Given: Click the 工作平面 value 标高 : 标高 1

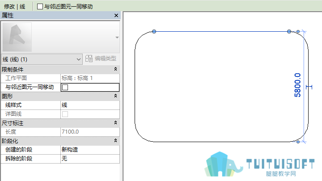Looking at the screenshot, I should click(90, 78).
